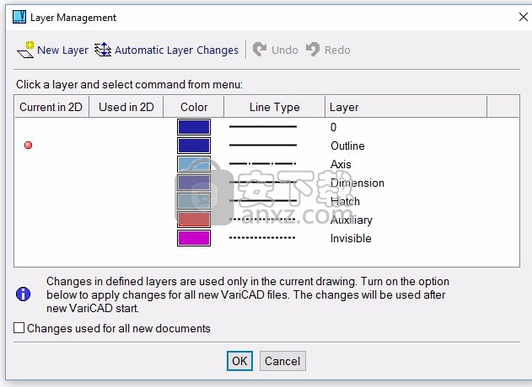532x387 pixels.
Task: Click the VariCAD icon in the title bar
Action: coord(18,17)
